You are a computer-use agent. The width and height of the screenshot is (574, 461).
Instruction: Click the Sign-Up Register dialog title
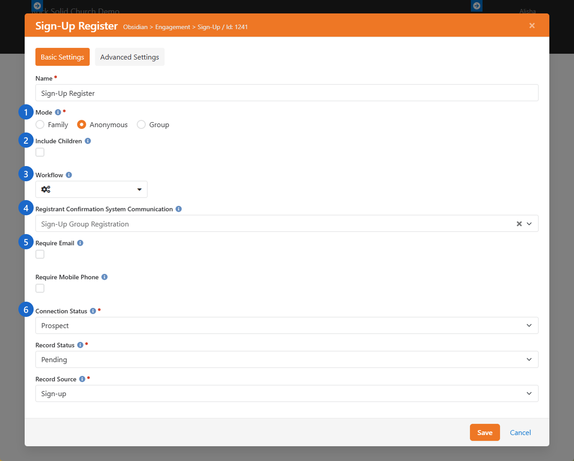pyautogui.click(x=77, y=26)
